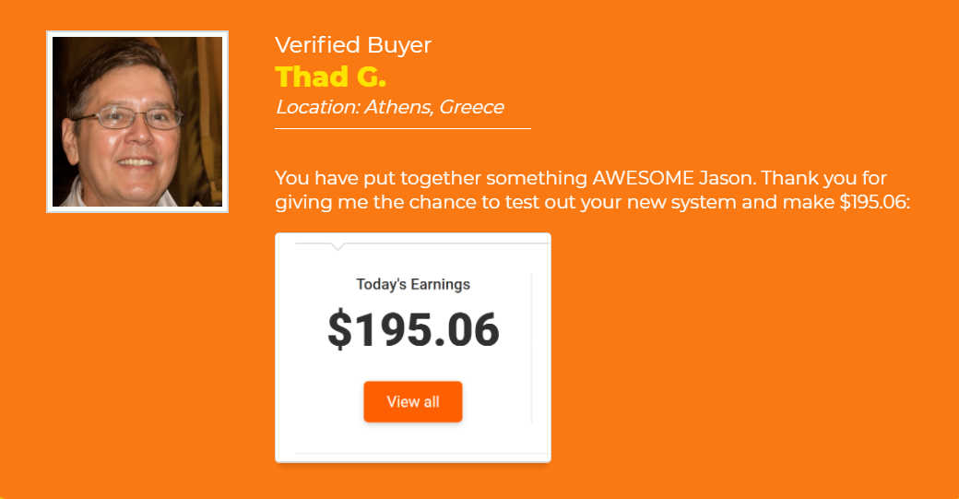The image size is (959, 499).
Task: Click the word Greece in location line
Action: (x=471, y=107)
